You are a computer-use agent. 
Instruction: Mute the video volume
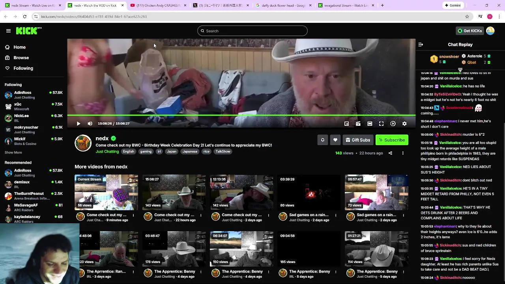(90, 123)
